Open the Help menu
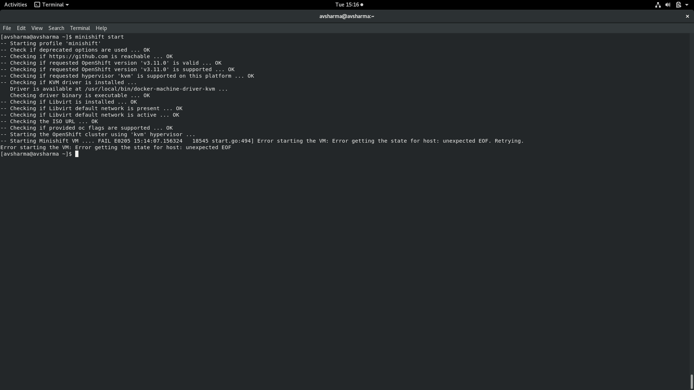The width and height of the screenshot is (694, 390). coord(101,28)
